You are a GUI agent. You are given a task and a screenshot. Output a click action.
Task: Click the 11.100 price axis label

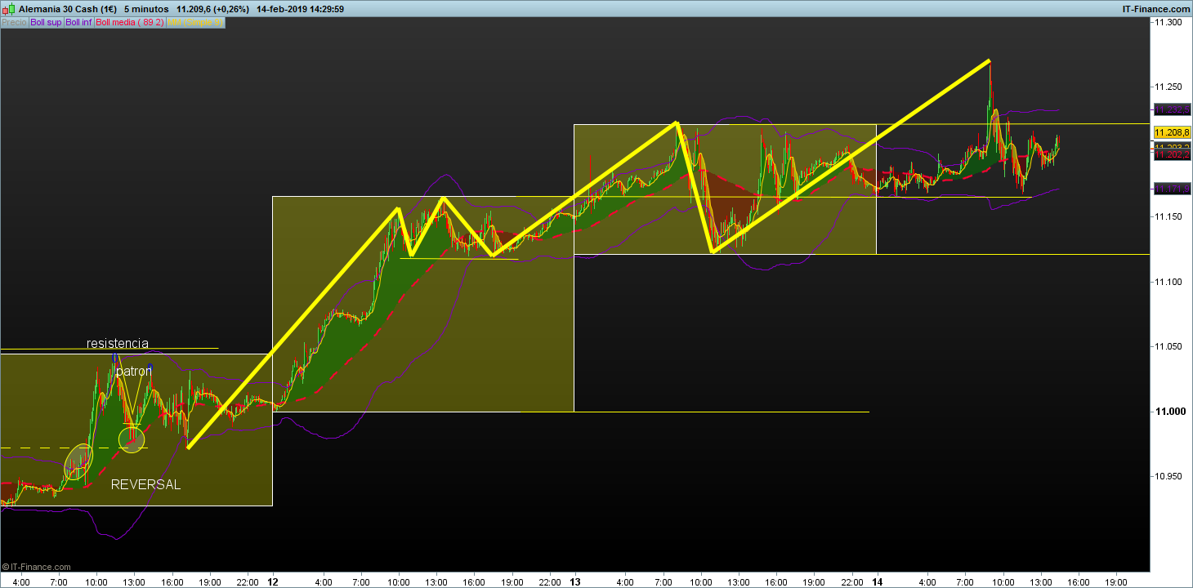pyautogui.click(x=1168, y=282)
